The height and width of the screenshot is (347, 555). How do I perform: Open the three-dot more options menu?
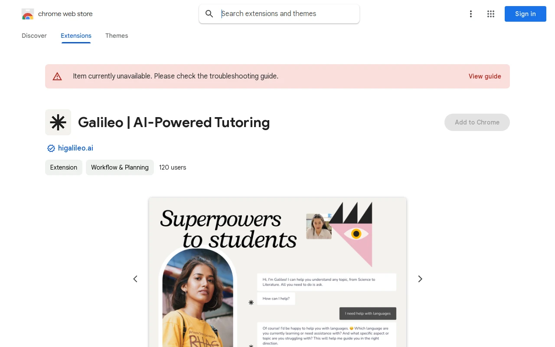[471, 14]
